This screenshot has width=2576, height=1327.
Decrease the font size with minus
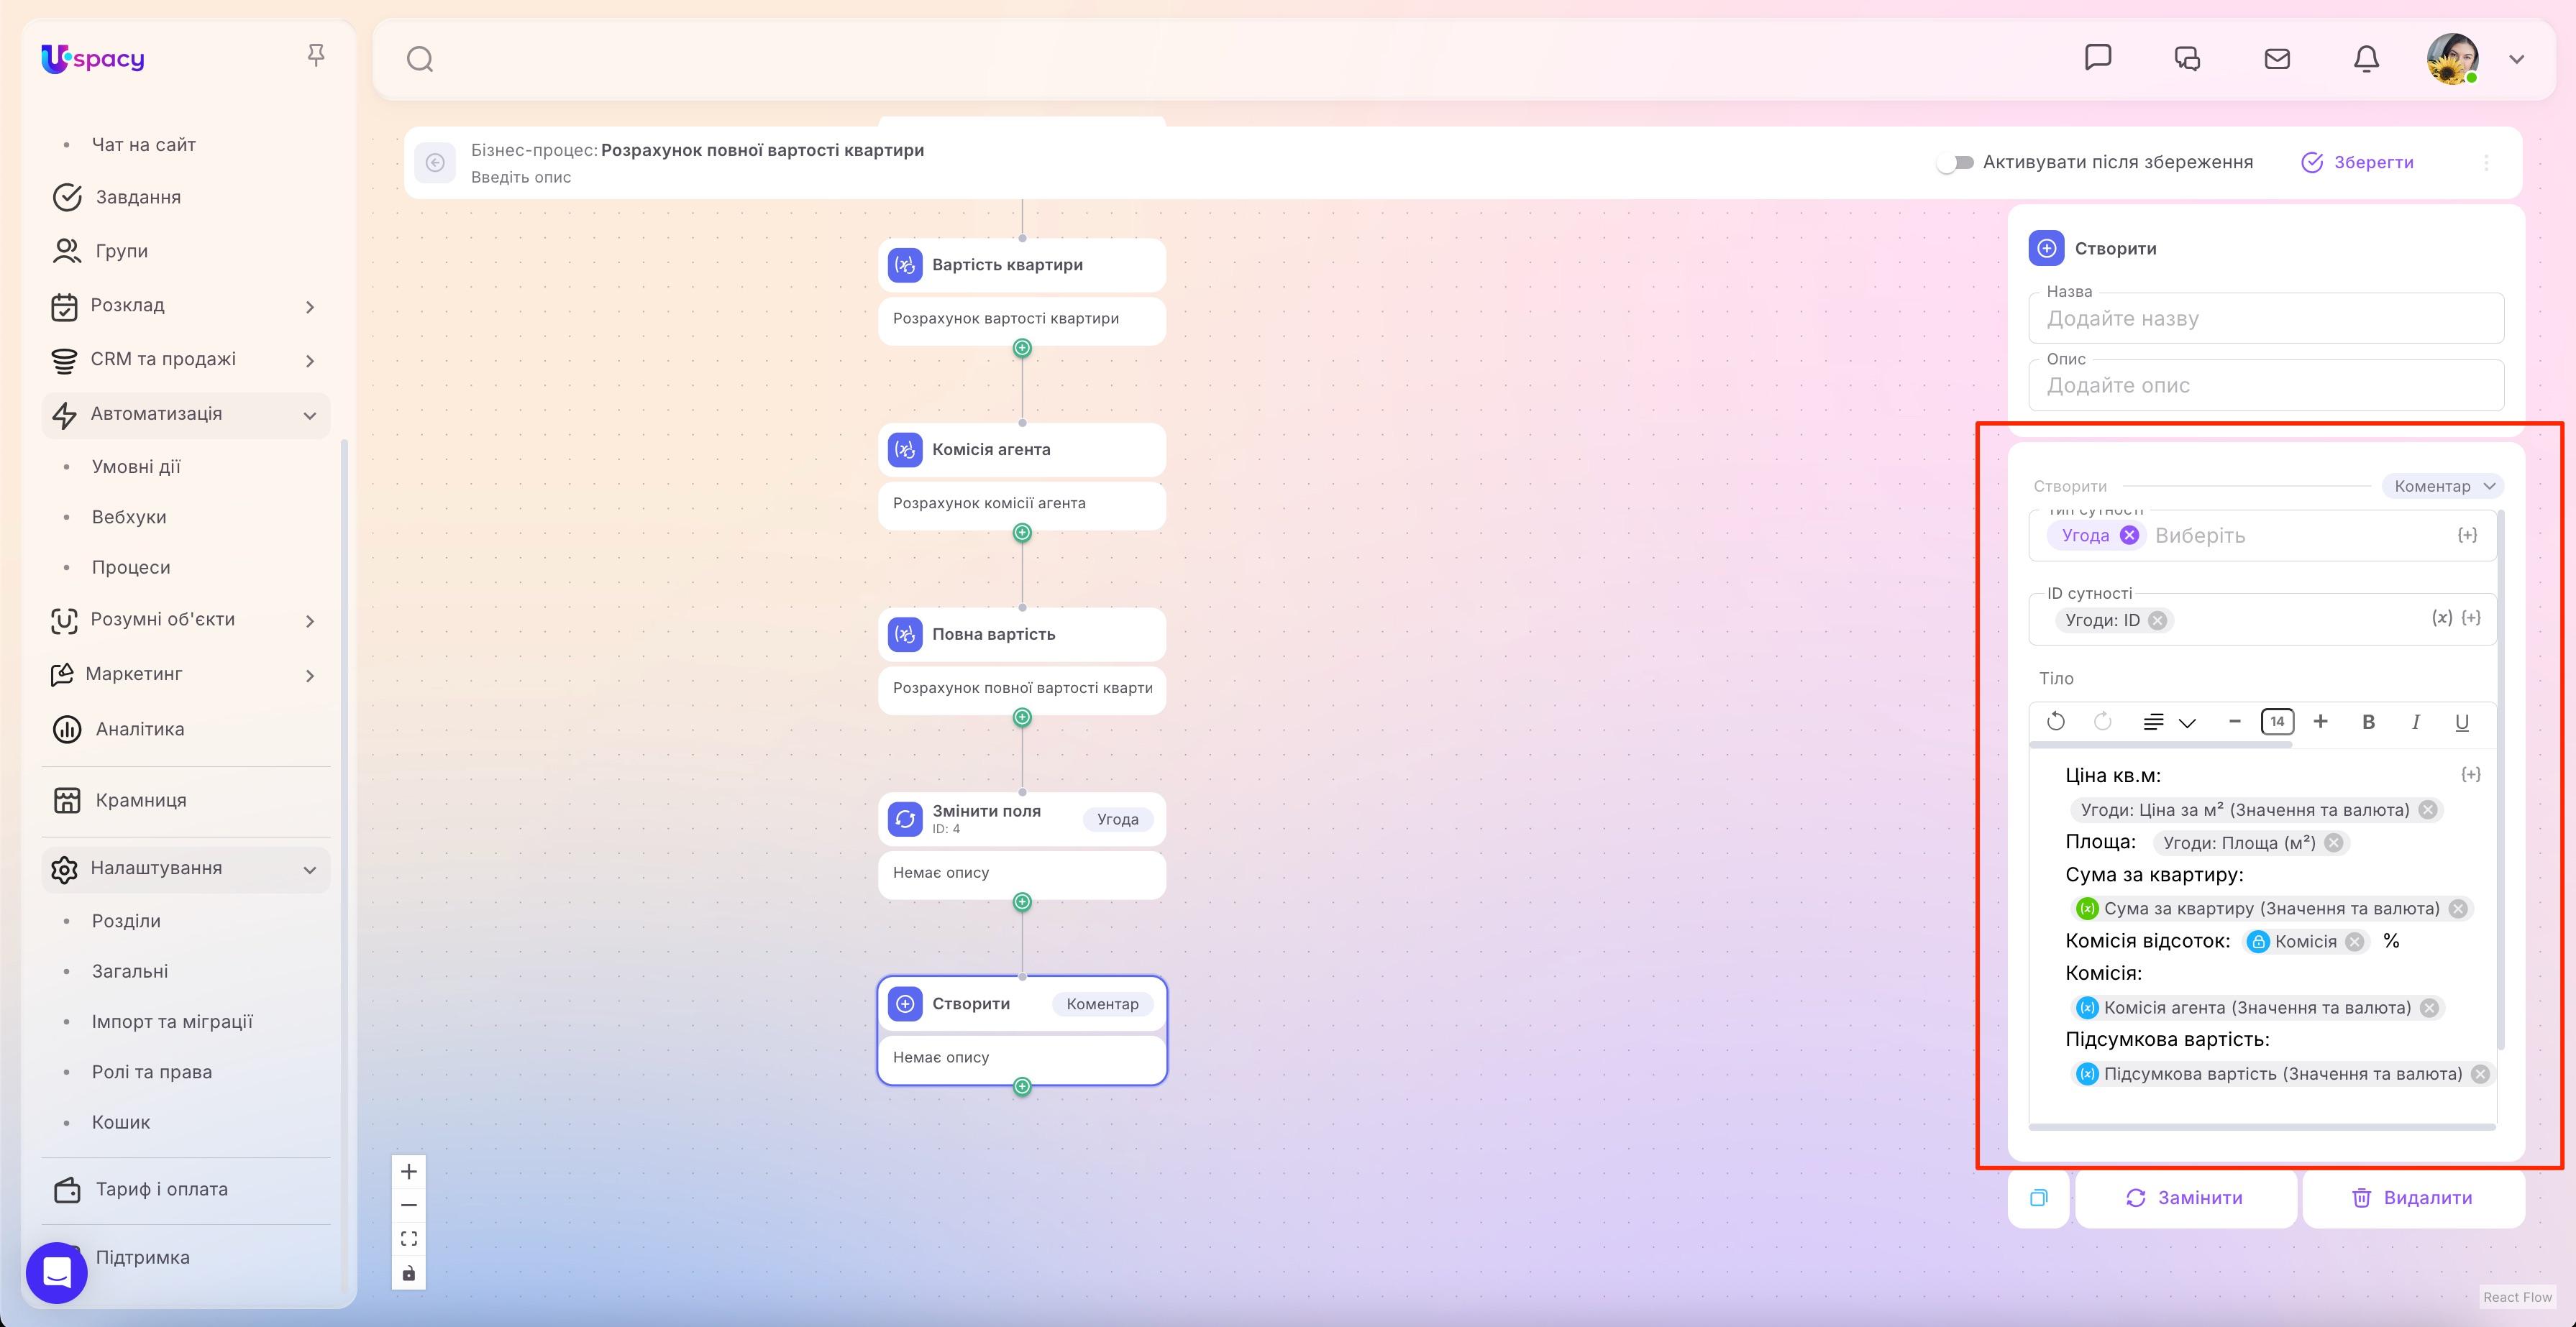[2234, 722]
